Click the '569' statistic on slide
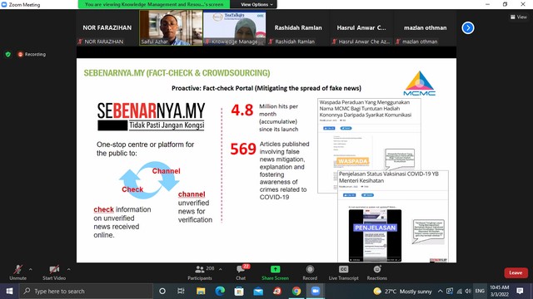 [x=243, y=149]
